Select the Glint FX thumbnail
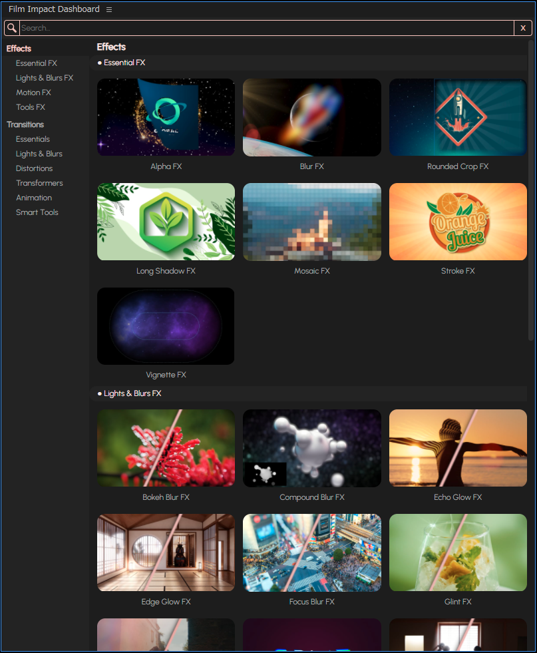537x653 pixels. pos(458,552)
